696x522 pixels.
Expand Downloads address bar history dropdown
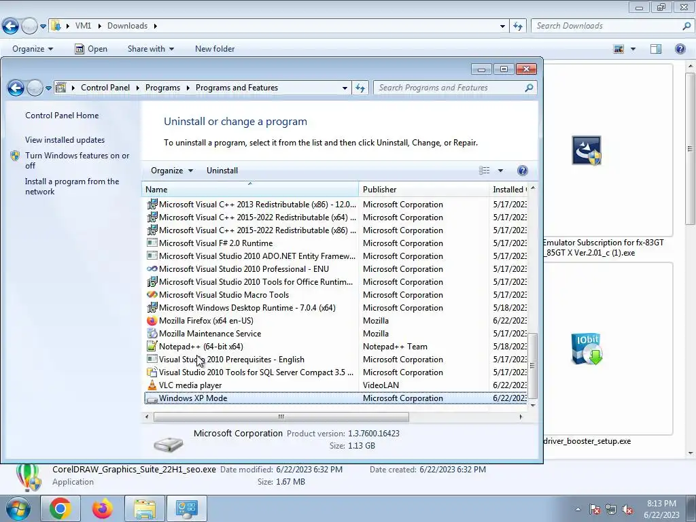click(502, 27)
